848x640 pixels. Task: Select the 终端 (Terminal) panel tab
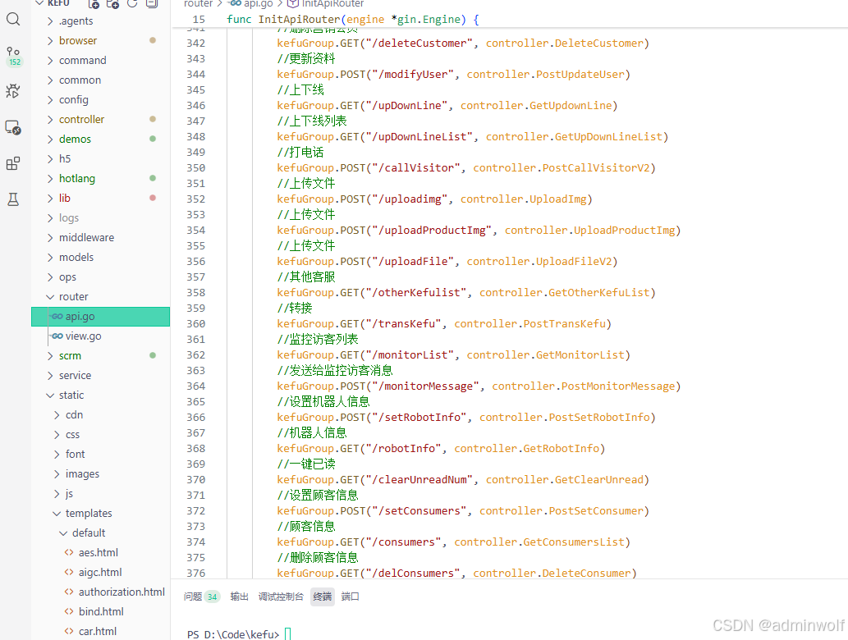click(x=323, y=597)
